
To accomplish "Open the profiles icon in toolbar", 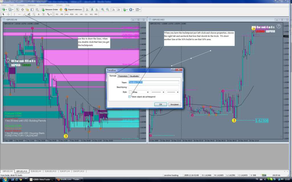I will point(11,9).
